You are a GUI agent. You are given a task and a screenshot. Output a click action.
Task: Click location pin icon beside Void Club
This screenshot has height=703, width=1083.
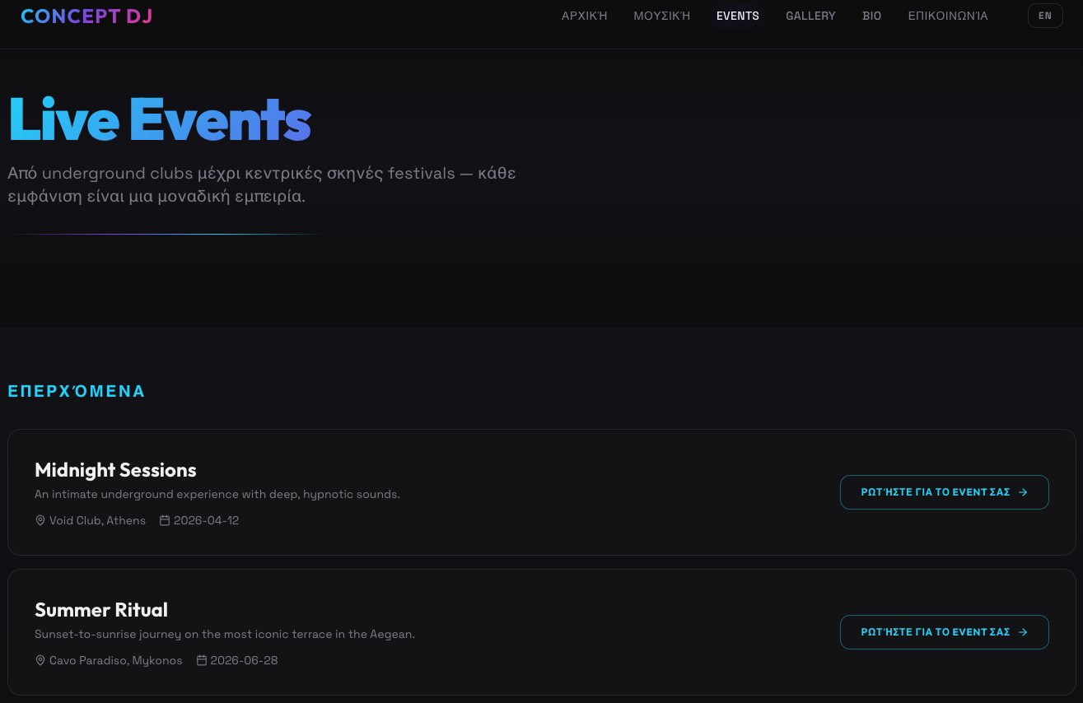tap(40, 520)
